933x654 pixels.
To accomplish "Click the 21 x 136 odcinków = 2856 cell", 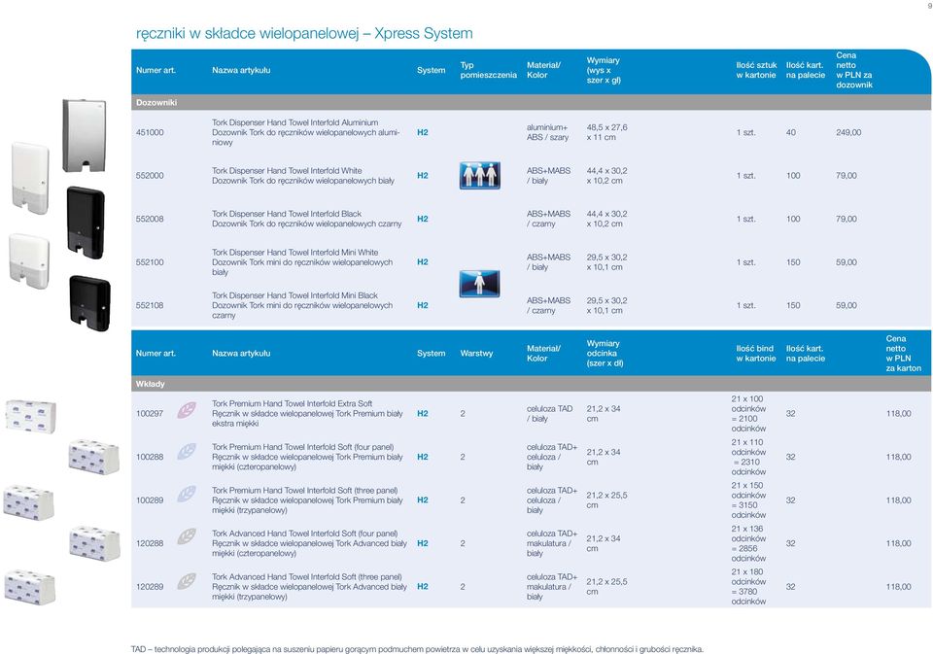I will click(x=748, y=543).
